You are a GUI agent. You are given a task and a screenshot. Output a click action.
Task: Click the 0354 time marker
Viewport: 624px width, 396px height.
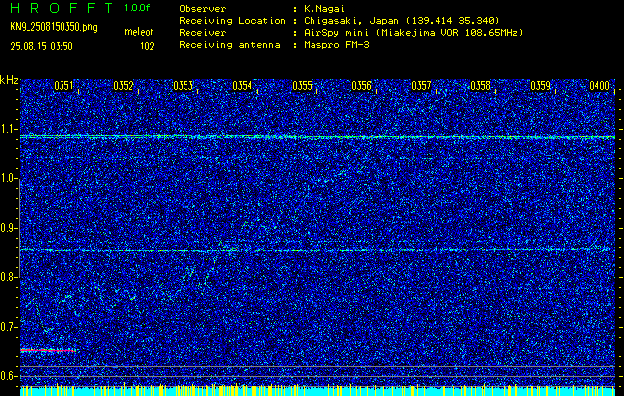tap(242, 86)
